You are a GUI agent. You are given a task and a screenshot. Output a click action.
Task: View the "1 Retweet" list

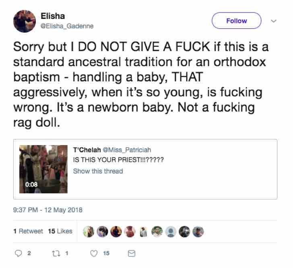[28, 231]
